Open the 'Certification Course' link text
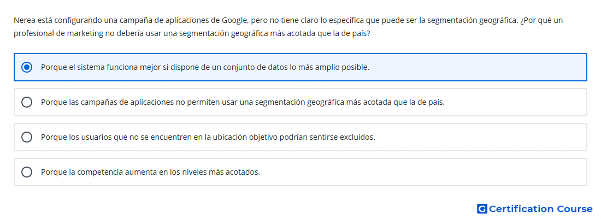 (540, 209)
